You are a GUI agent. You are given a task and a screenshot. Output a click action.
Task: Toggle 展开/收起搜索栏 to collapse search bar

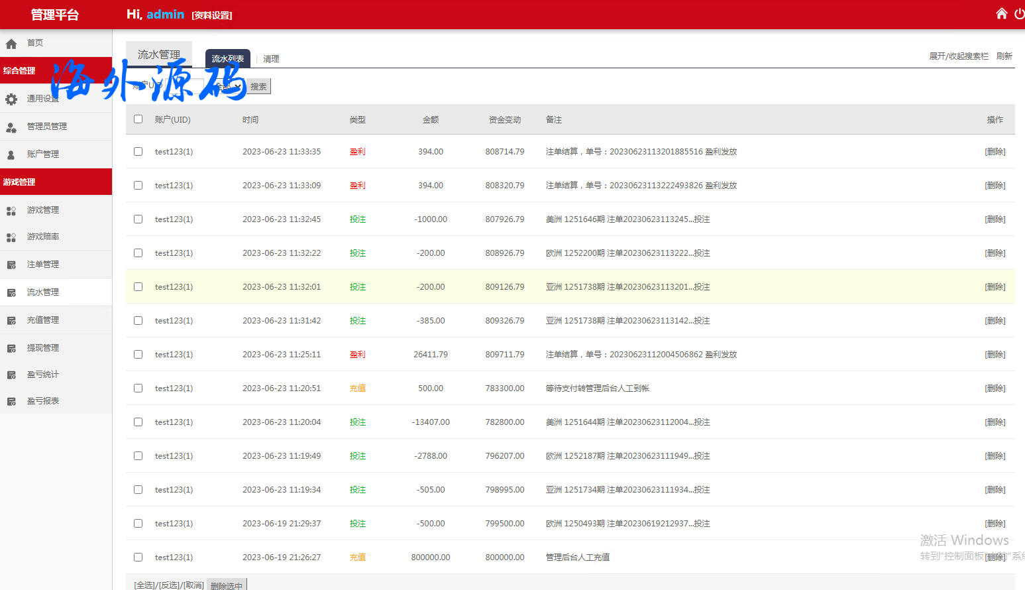tap(958, 56)
